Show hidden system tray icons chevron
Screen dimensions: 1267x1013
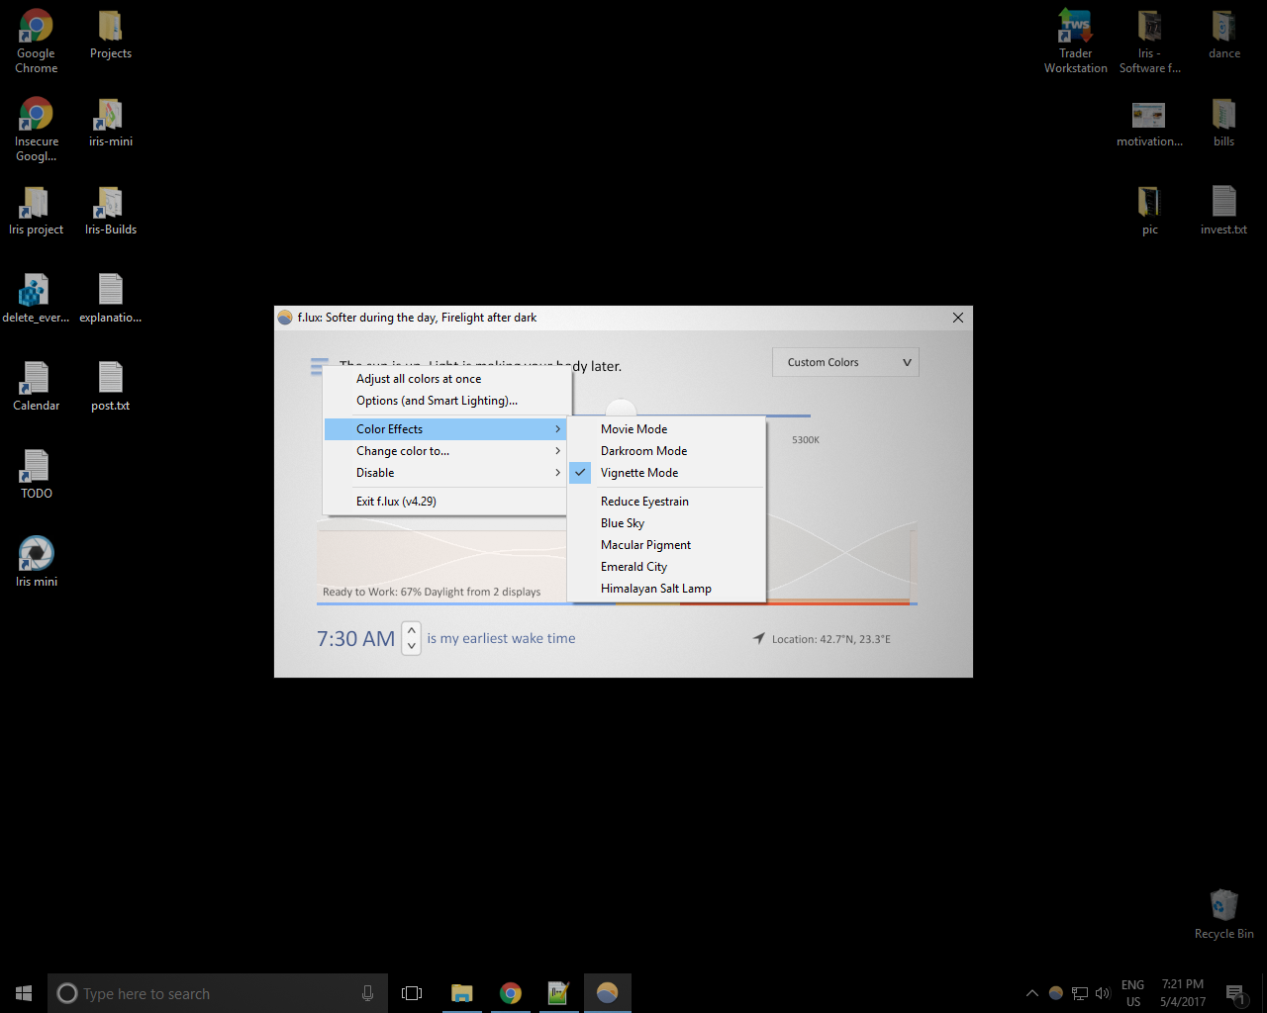click(x=1032, y=993)
